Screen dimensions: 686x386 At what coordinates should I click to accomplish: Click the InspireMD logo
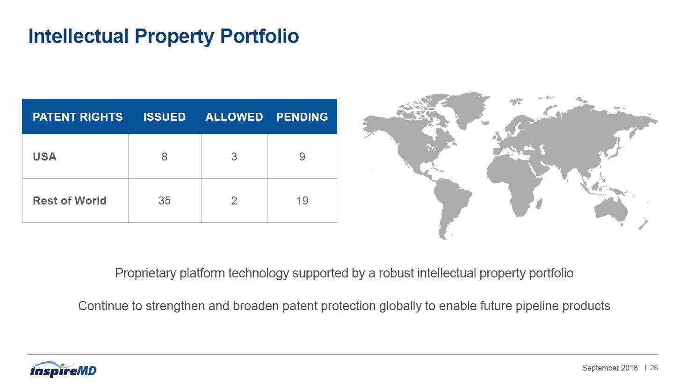63,370
